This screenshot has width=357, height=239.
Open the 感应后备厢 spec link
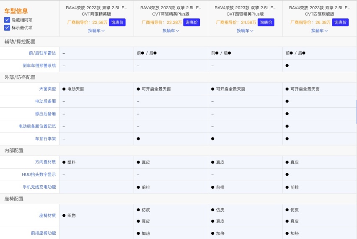[46, 114]
